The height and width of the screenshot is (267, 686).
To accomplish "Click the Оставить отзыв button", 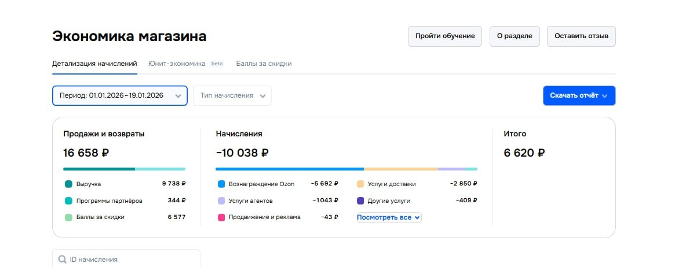I will click(581, 36).
